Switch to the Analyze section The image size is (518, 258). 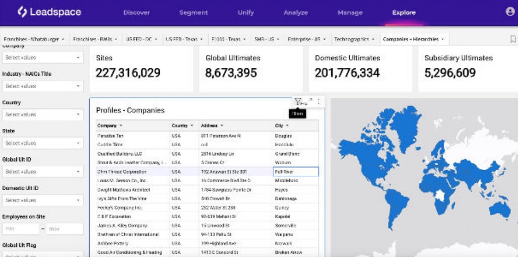295,13
